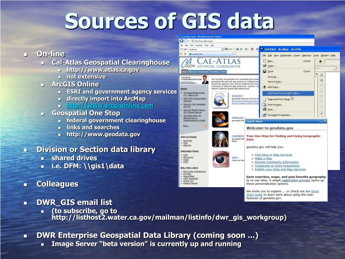The width and height of the screenshot is (345, 259).
Task: Click the RSS feed icon in News panel
Action: pyautogui.click(x=205, y=126)
